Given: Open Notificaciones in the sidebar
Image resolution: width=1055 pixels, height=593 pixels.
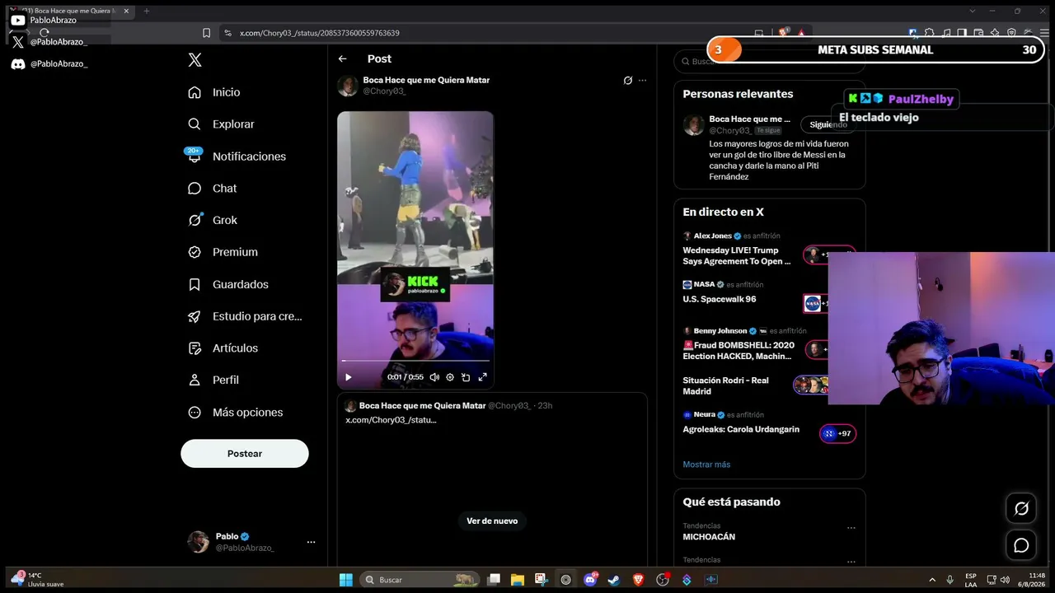Looking at the screenshot, I should (x=237, y=156).
